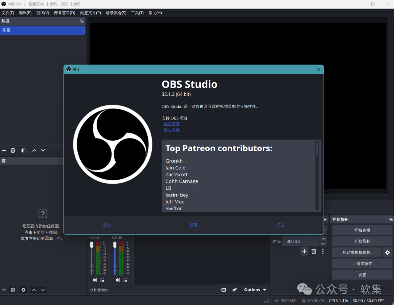
Task: Open the 配置文件(P) menu
Action: tap(90, 13)
